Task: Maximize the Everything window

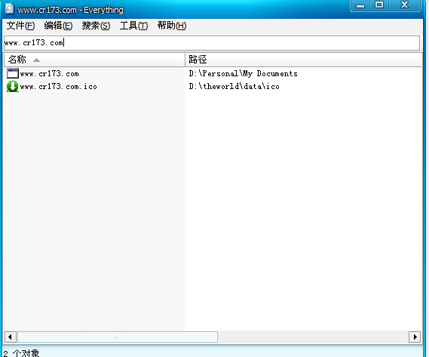Action: pos(379,5)
